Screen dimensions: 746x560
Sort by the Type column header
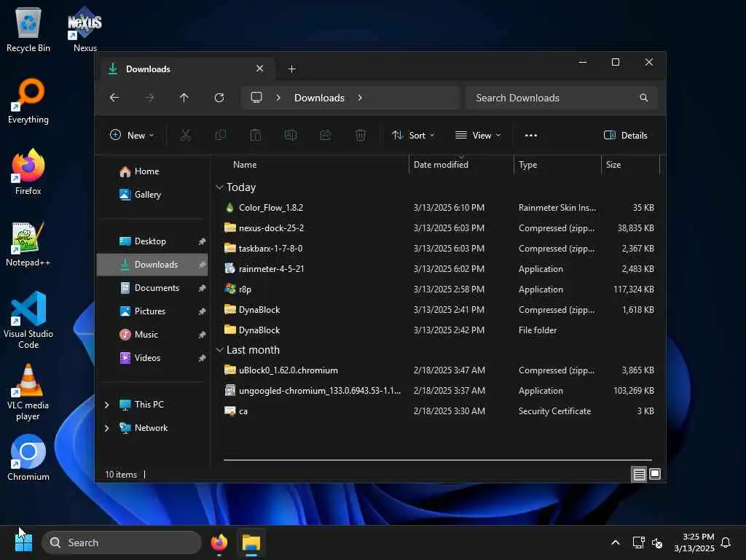tap(557, 165)
